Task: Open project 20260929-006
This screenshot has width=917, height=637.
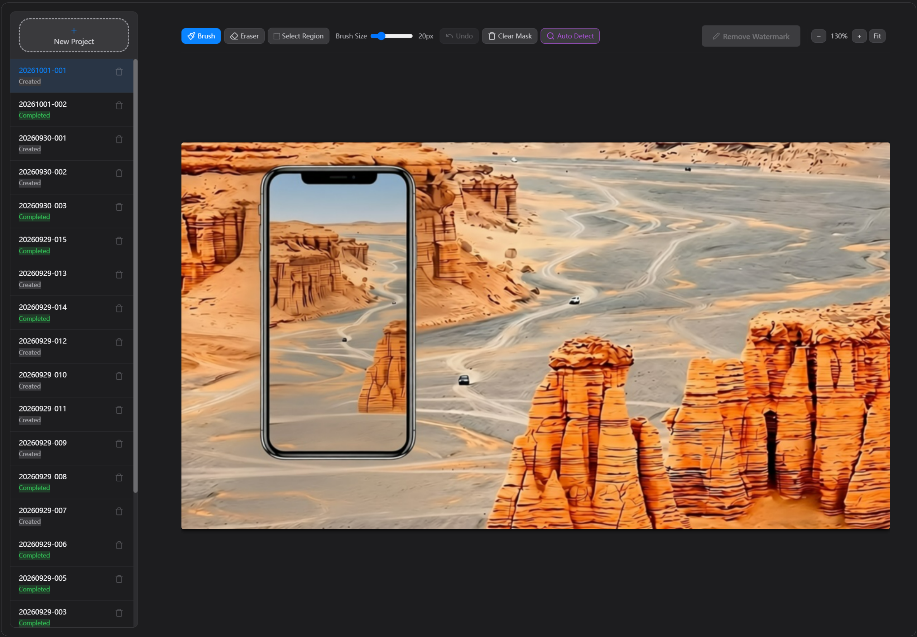Action: coord(72,550)
